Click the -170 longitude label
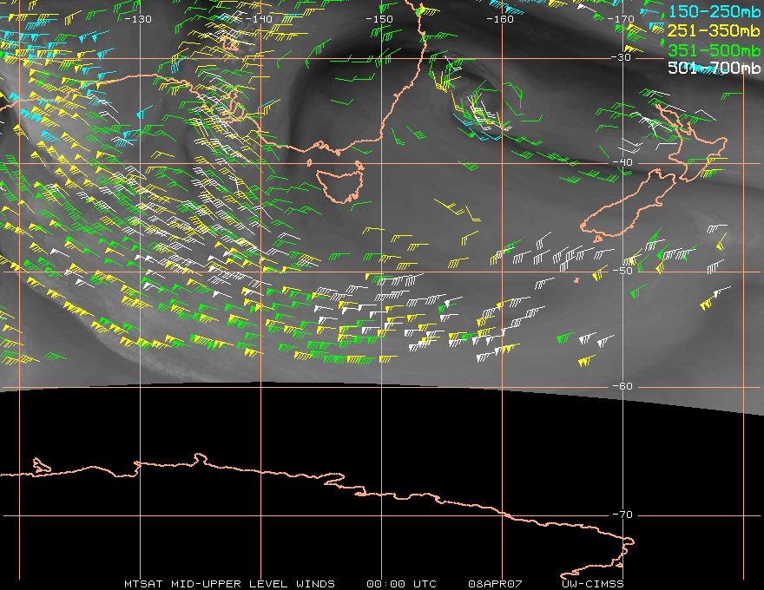This screenshot has width=764, height=590. point(621,19)
